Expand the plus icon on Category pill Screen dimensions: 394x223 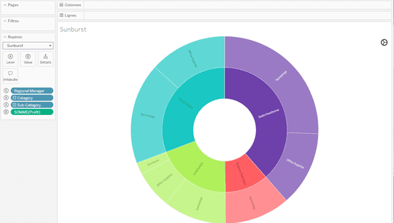pos(15,98)
